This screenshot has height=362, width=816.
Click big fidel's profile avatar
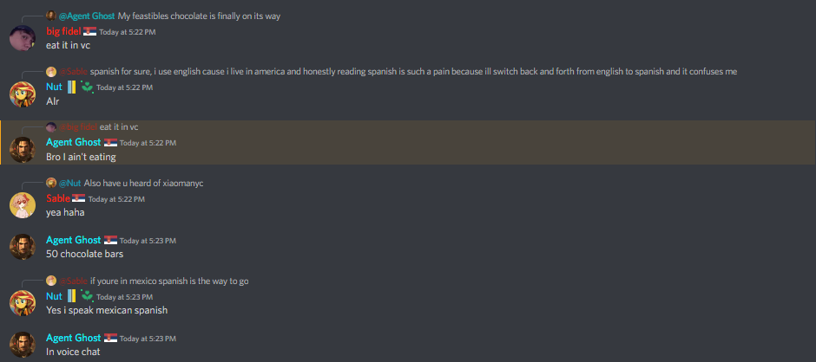23,38
